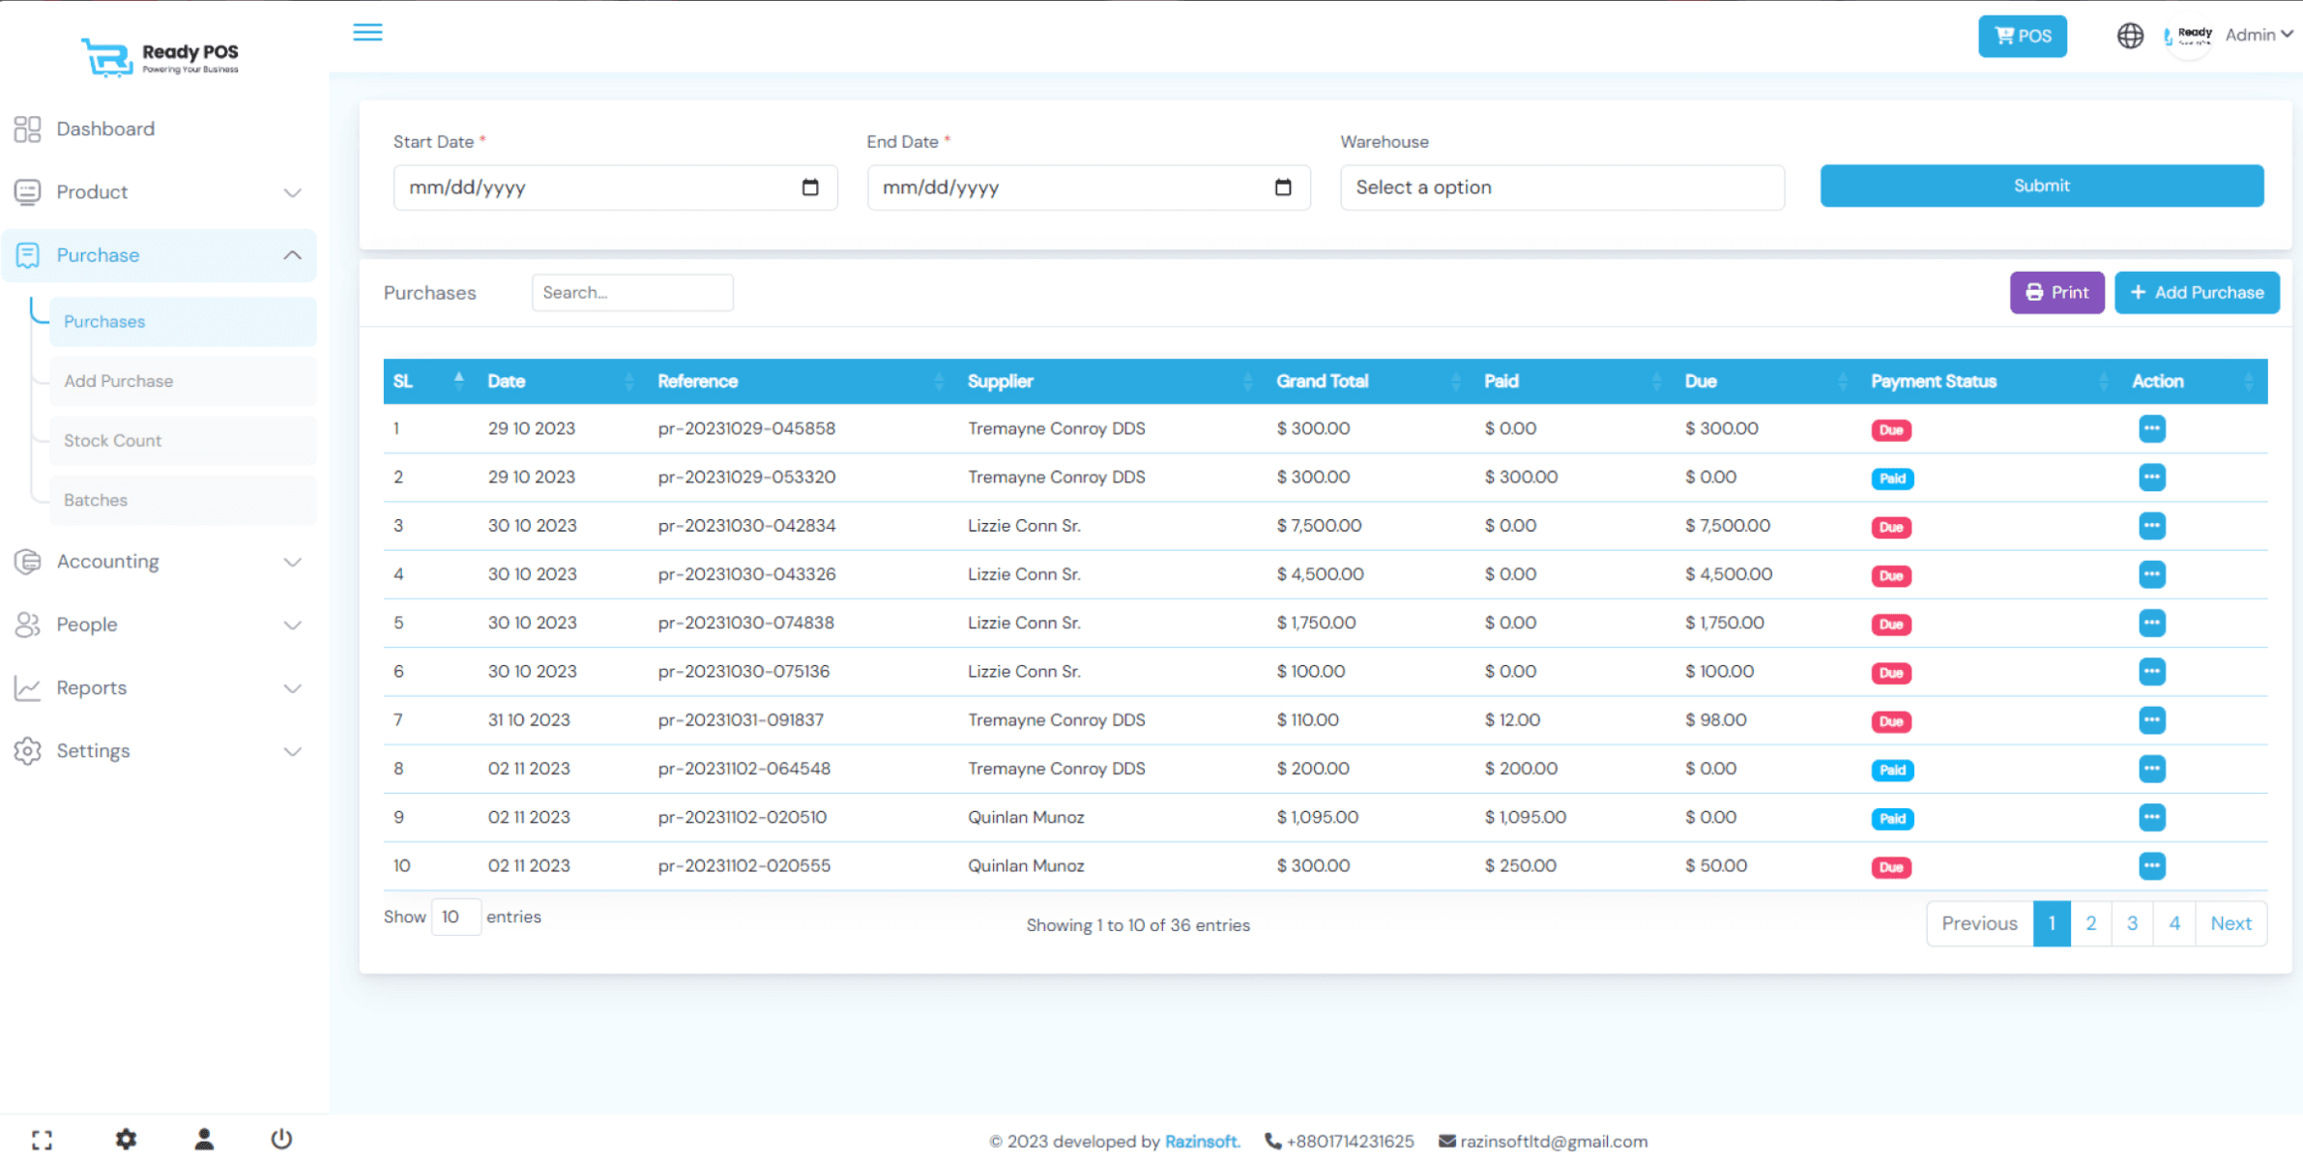The height and width of the screenshot is (1166, 2303).
Task: Click the Product sidebar icon
Action: [x=26, y=191]
